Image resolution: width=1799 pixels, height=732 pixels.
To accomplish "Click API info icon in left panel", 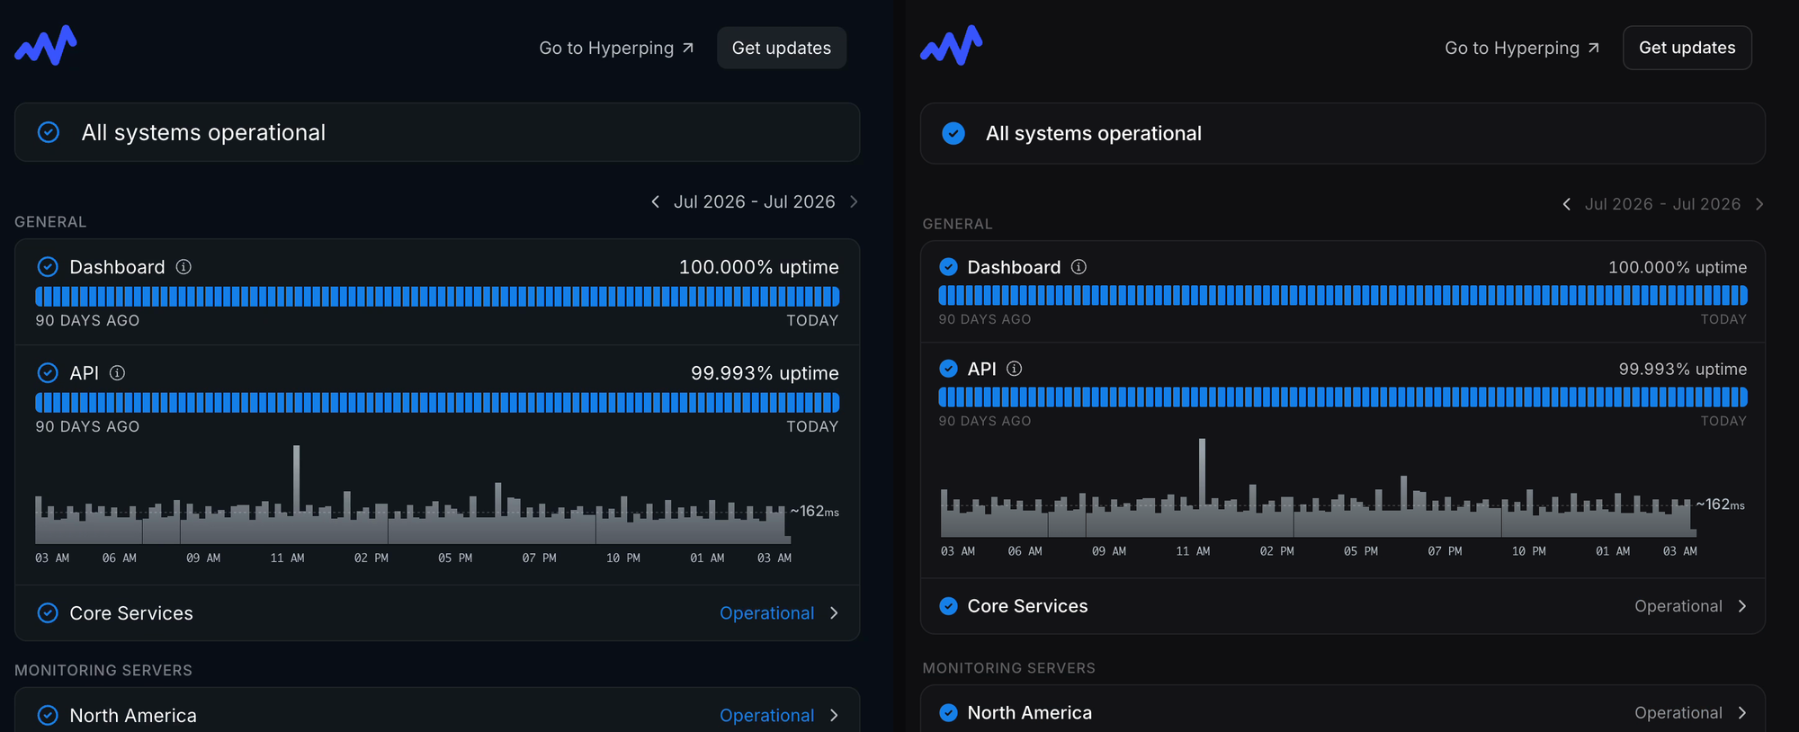I will [x=117, y=372].
